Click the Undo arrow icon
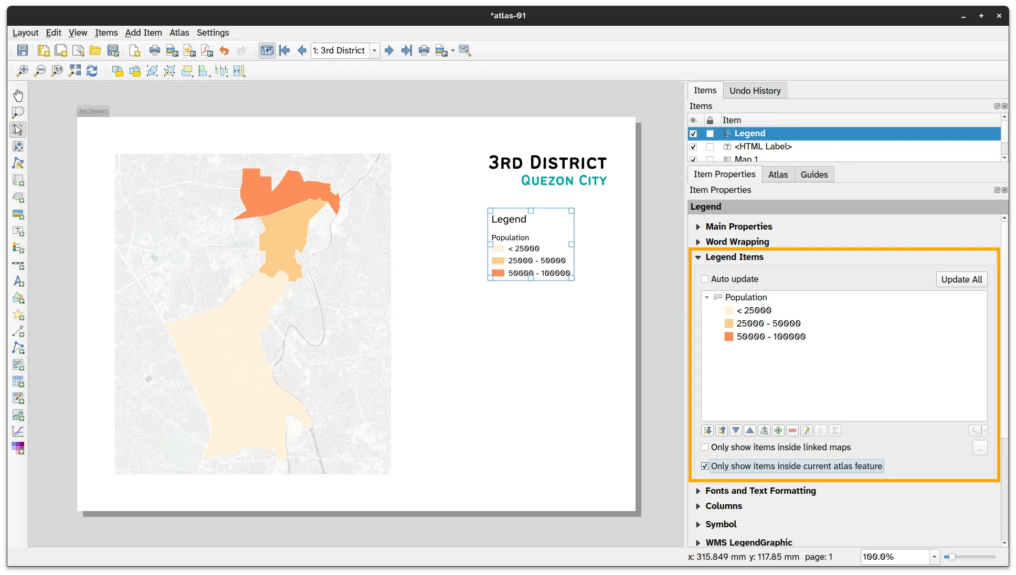Screen dimensions: 1016x575 click(224, 50)
